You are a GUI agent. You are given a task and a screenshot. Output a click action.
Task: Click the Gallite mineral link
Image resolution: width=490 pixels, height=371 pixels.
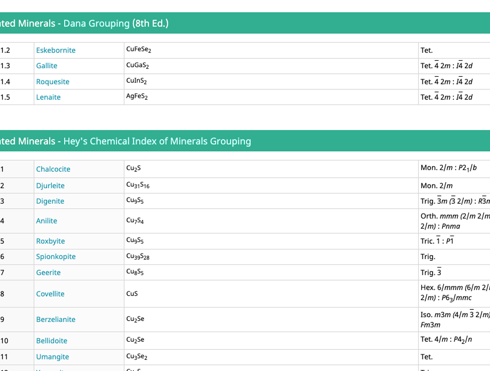(x=47, y=66)
